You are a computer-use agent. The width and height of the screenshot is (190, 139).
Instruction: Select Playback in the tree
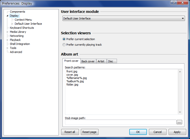(15, 40)
